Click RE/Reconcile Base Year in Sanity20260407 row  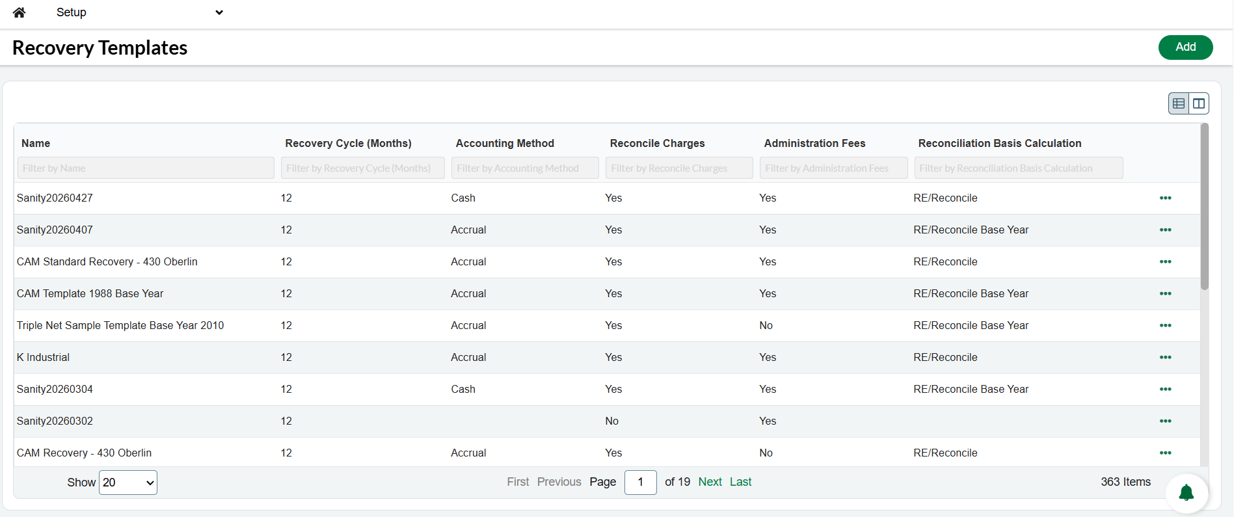[x=971, y=230]
